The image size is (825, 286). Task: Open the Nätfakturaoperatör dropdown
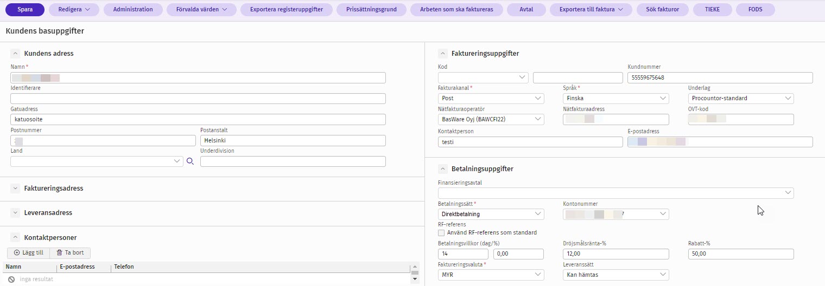[491, 120]
